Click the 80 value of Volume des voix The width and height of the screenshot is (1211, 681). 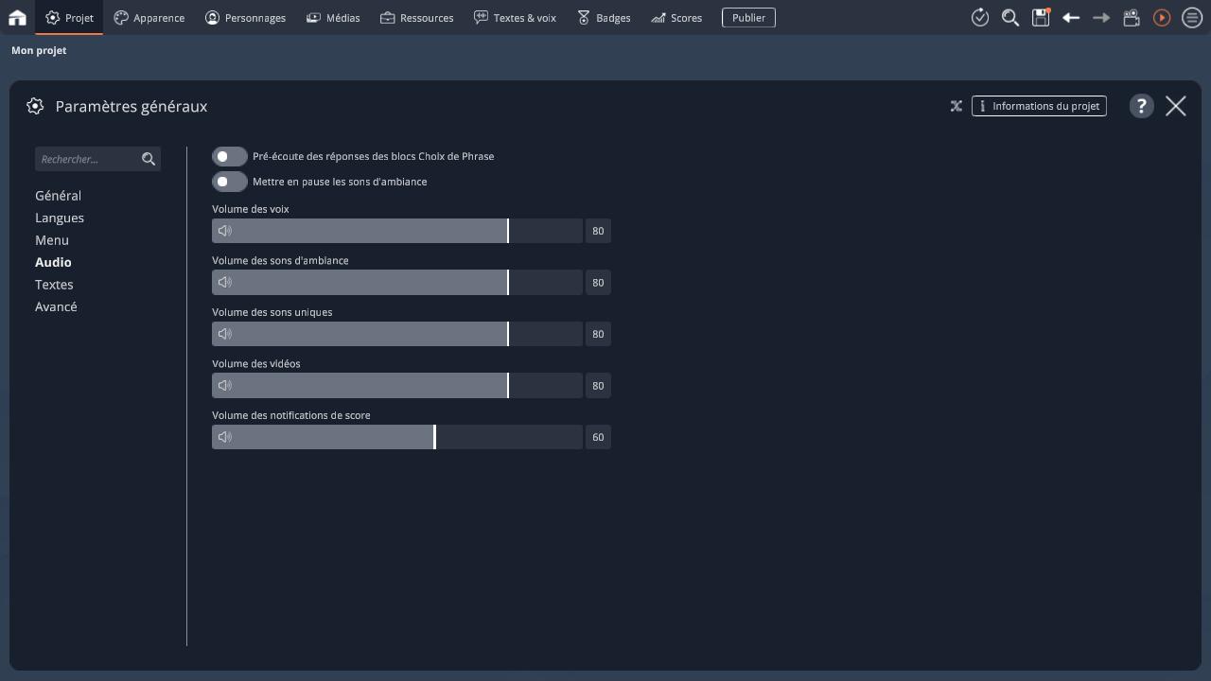tap(598, 231)
